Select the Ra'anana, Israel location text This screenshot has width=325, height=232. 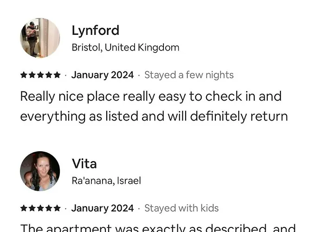[x=106, y=180]
